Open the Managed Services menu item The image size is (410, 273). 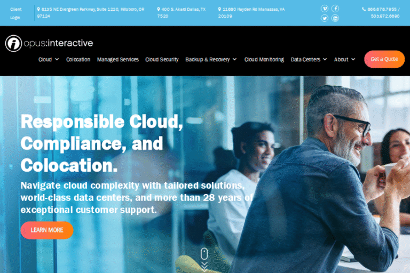pos(118,60)
